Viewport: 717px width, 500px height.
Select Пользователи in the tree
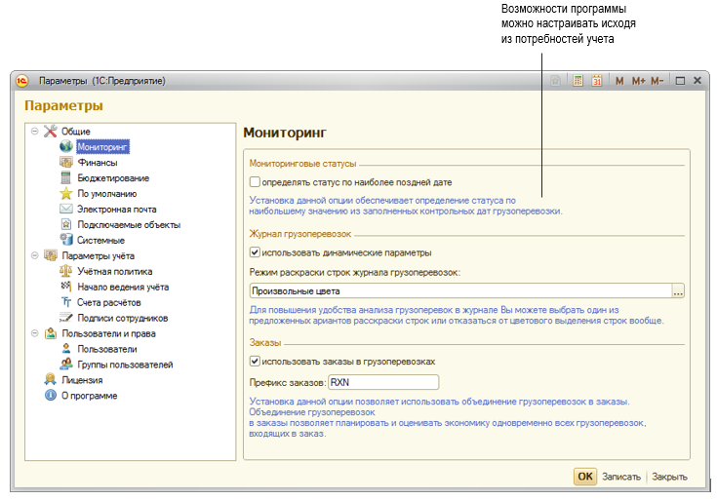tap(107, 349)
